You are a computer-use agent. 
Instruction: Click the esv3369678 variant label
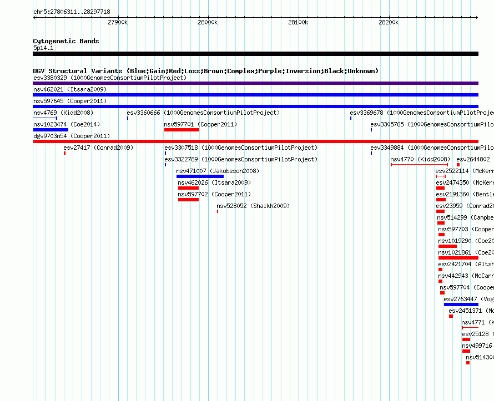(x=422, y=113)
